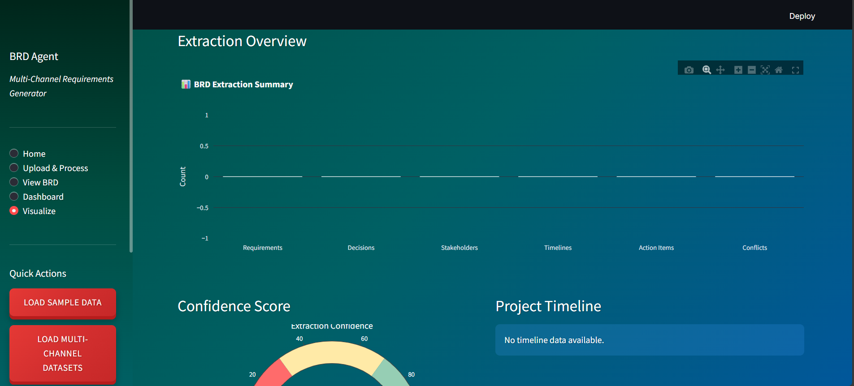Click the Requirements category axis label
Image resolution: width=854 pixels, height=386 pixels.
pyautogui.click(x=262, y=248)
